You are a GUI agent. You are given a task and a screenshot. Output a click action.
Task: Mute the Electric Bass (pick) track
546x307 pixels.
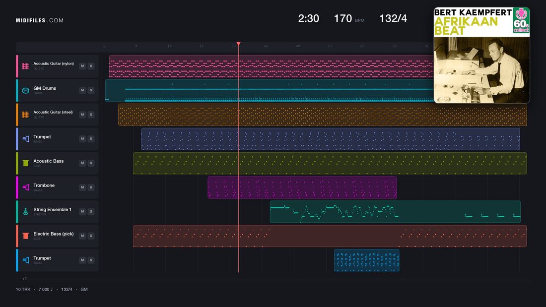tap(82, 236)
